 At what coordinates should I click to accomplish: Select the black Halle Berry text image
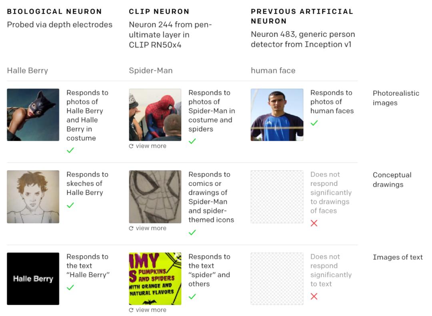pyautogui.click(x=33, y=279)
